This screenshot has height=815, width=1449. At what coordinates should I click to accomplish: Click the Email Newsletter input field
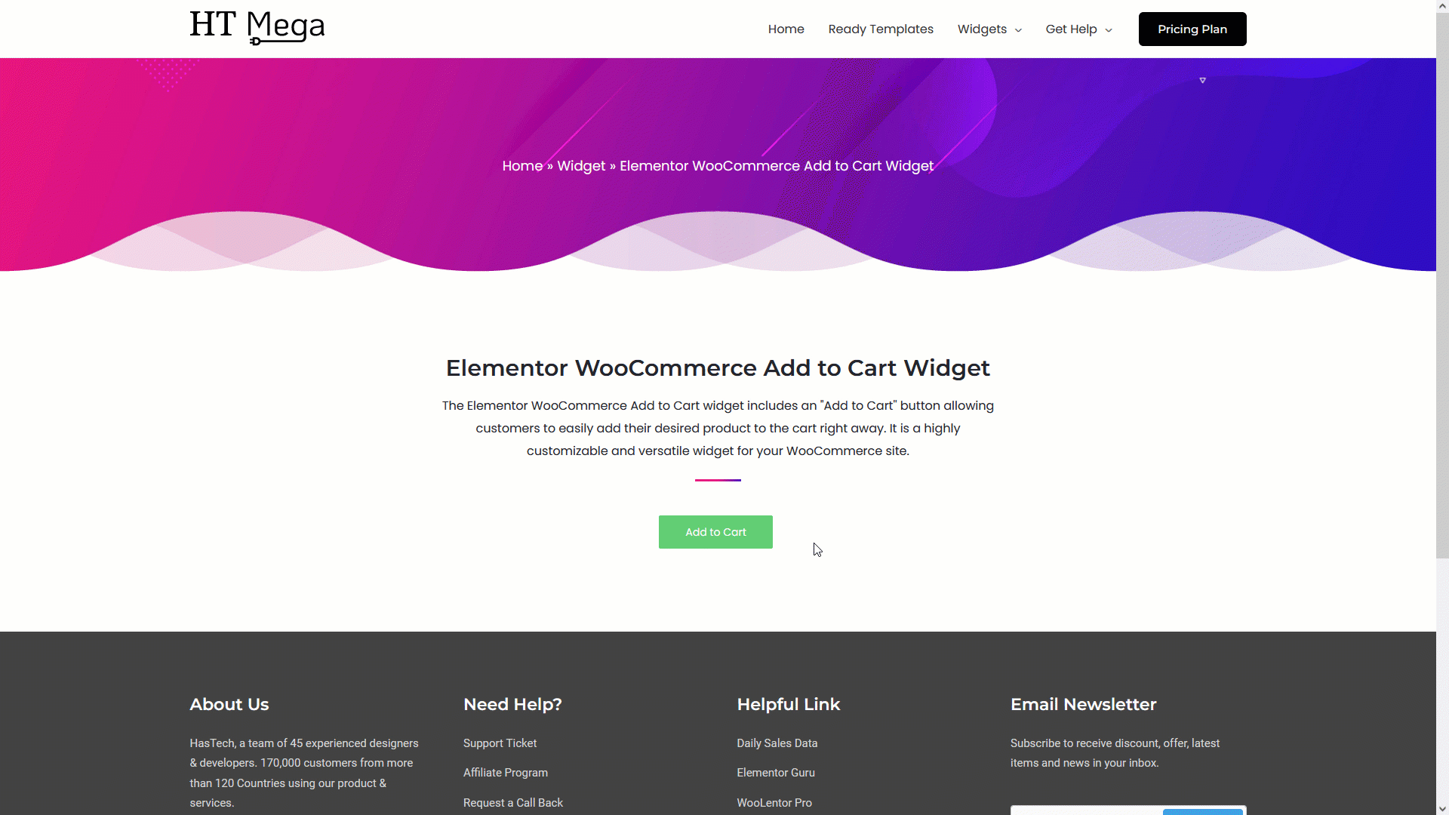coord(1084,811)
